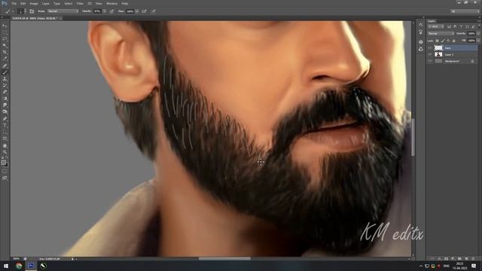Toggle Background layer visibility eye

(430, 61)
